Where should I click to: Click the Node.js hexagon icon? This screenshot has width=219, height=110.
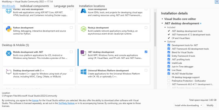83,29
